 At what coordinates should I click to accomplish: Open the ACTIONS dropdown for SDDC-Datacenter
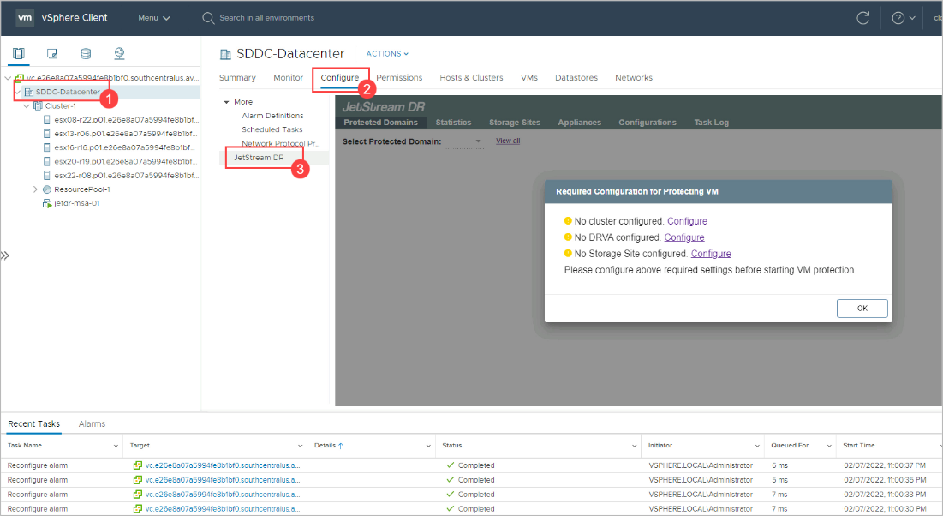(388, 54)
